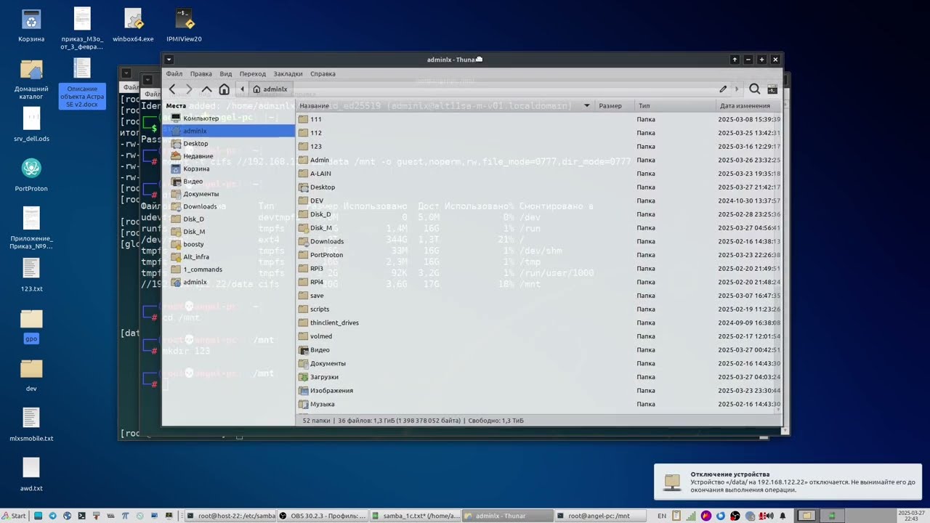Switch to samba_1c.txt taskbar window
Image resolution: width=930 pixels, height=523 pixels.
(x=416, y=516)
